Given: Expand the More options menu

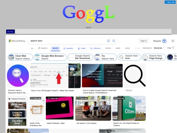Looking at the screenshot, I should pos(138,48).
